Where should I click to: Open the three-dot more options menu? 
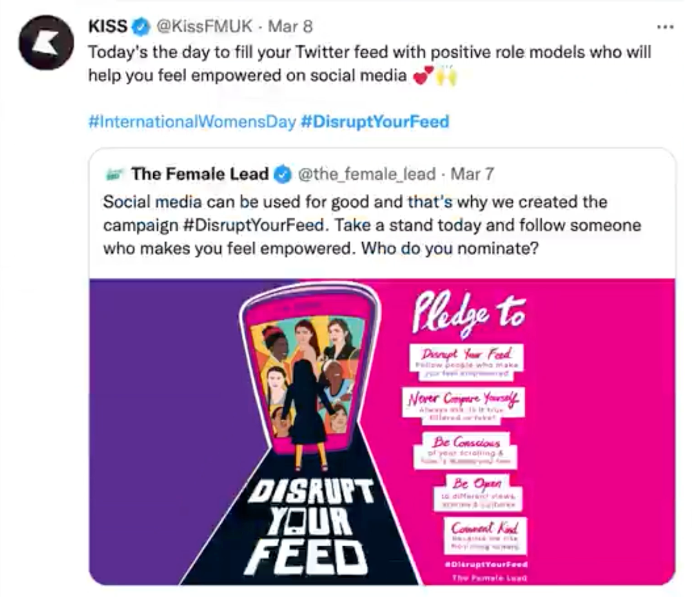pos(665,27)
